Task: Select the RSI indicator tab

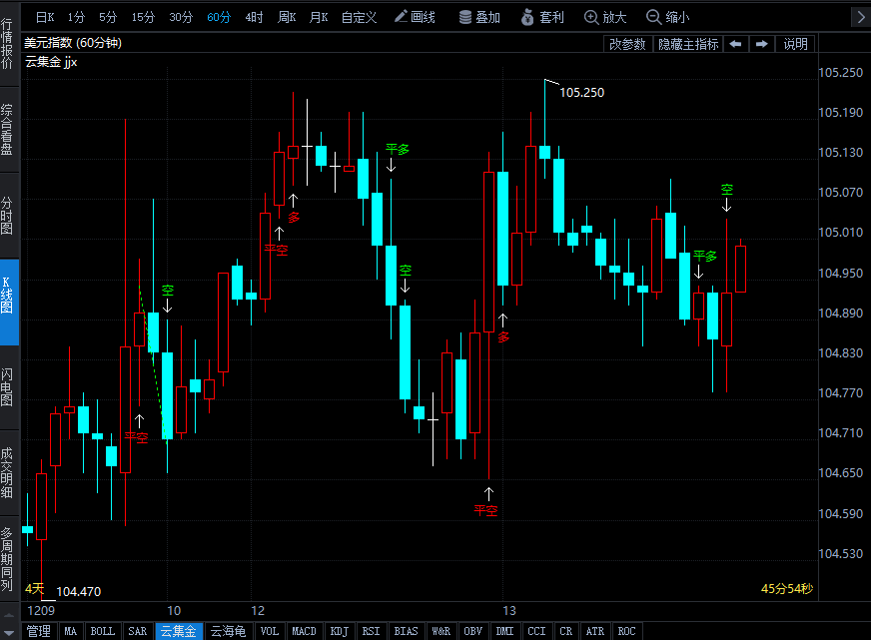Action: click(x=371, y=631)
